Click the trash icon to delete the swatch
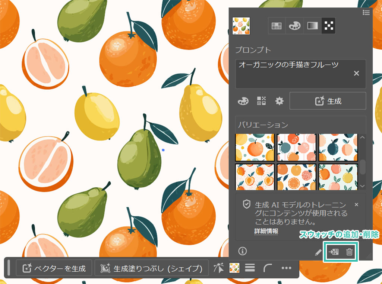 click(x=349, y=252)
